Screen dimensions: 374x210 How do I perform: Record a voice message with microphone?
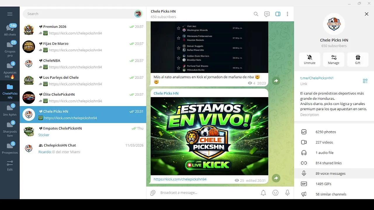[288, 193]
